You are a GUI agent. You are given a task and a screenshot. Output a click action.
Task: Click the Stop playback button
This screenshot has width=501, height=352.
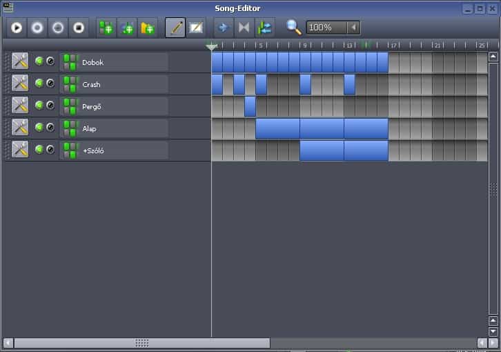coord(79,28)
